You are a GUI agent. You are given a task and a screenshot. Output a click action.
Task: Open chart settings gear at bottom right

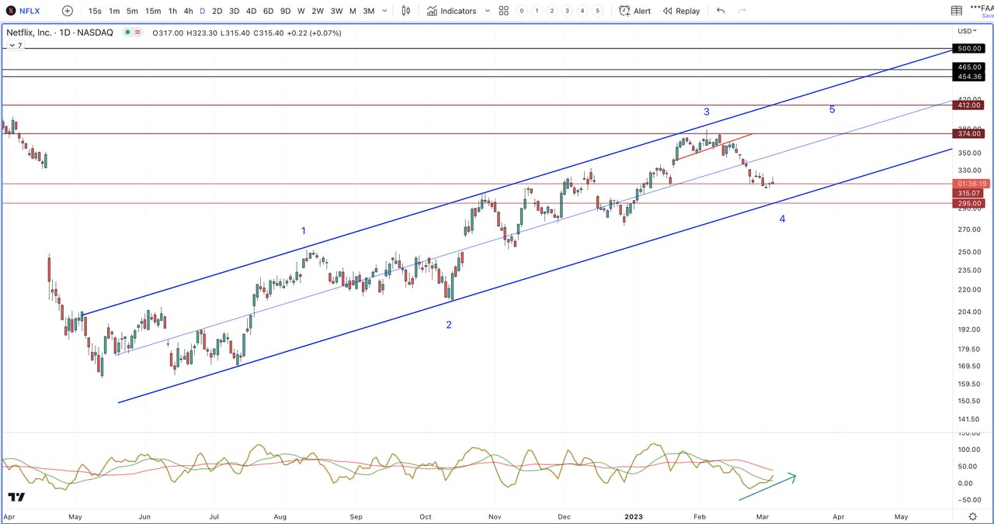click(973, 516)
